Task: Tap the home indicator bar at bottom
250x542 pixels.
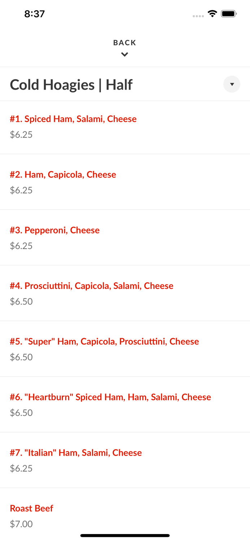Action: point(124,535)
